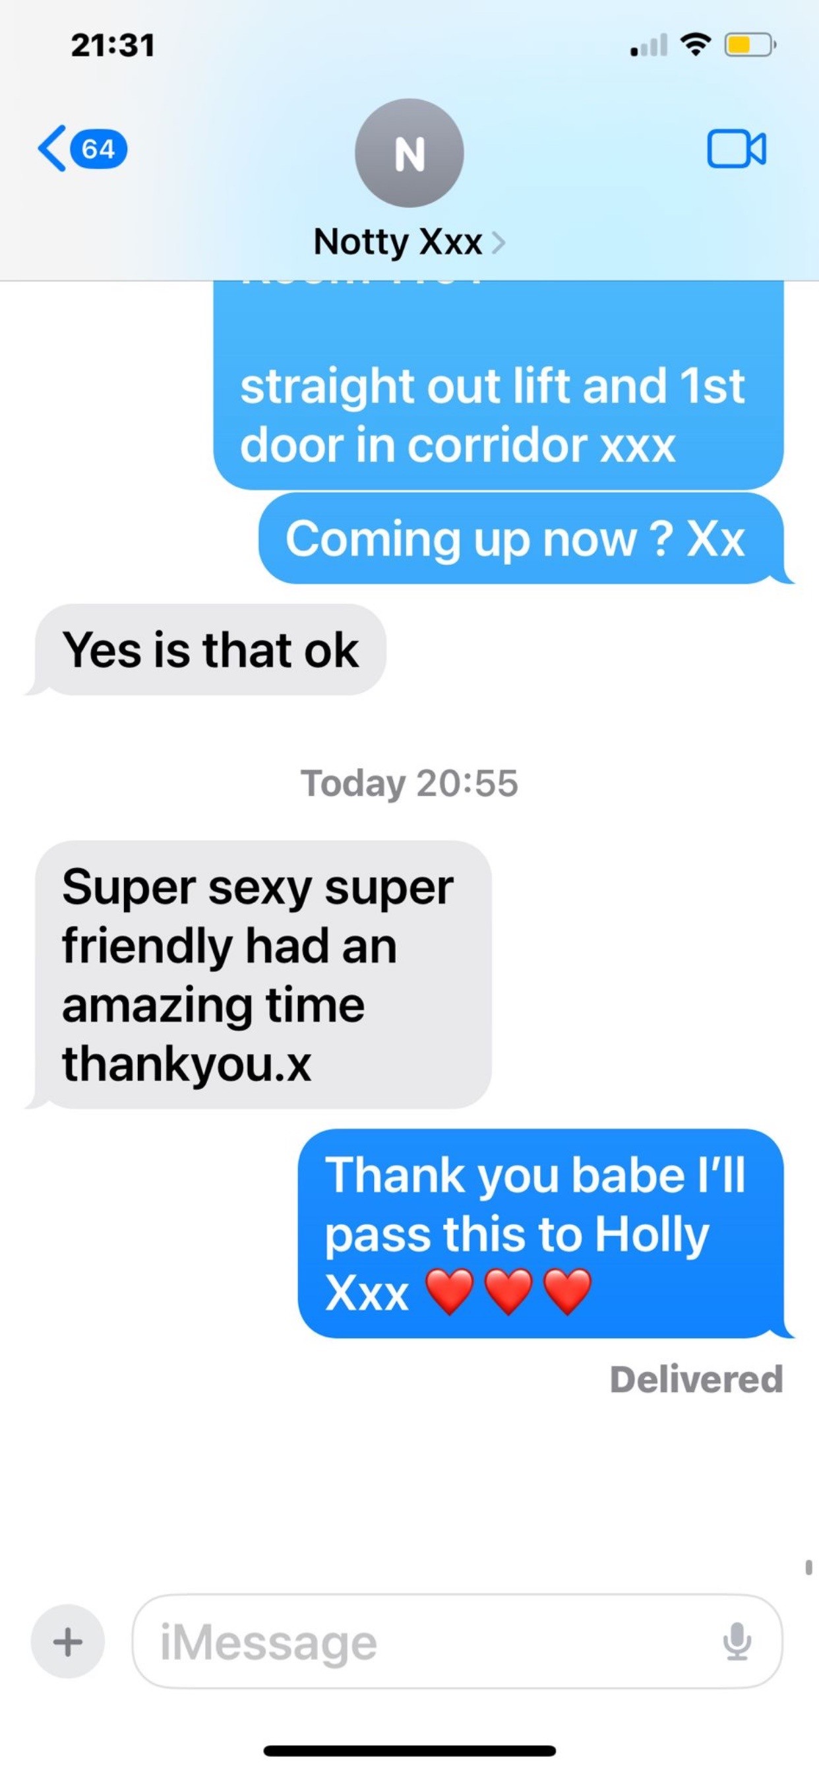Tap the back arrow to conversations list
Screen dimensions: 819x1774
click(x=52, y=148)
